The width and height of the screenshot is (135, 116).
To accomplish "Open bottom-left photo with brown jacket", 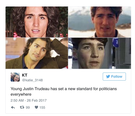I will (37, 53).
